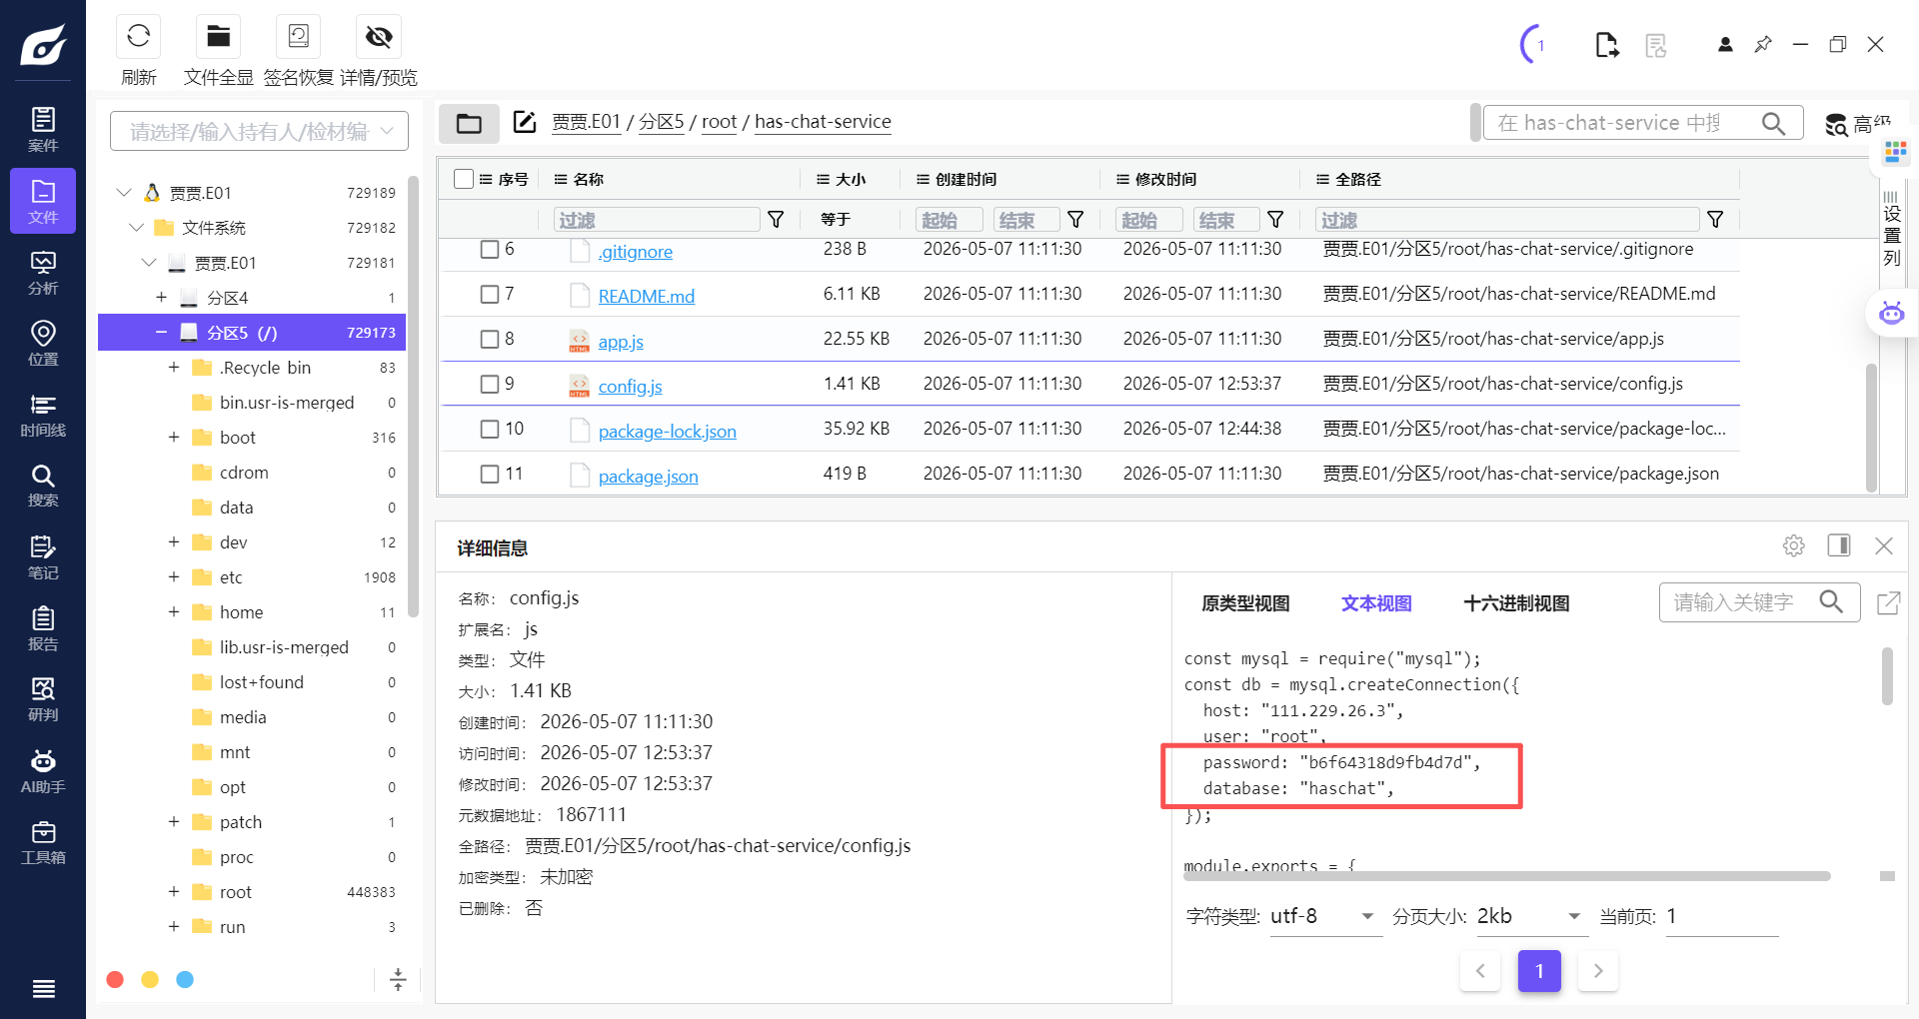Open the 文件 sidebar section
This screenshot has width=1919, height=1019.
click(43, 201)
